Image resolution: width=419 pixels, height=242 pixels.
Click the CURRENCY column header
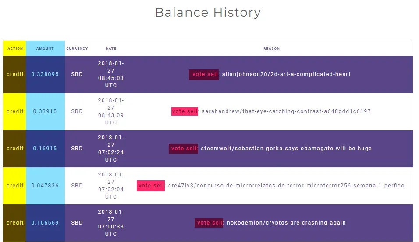pos(77,48)
